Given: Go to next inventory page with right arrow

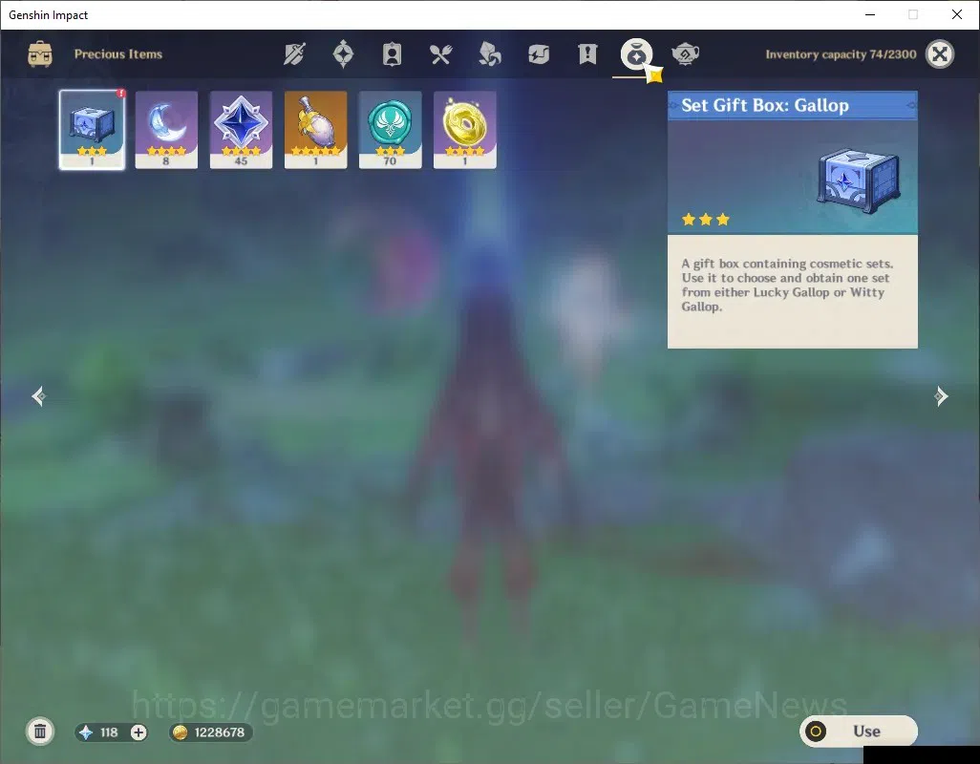Looking at the screenshot, I should pyautogui.click(x=941, y=396).
